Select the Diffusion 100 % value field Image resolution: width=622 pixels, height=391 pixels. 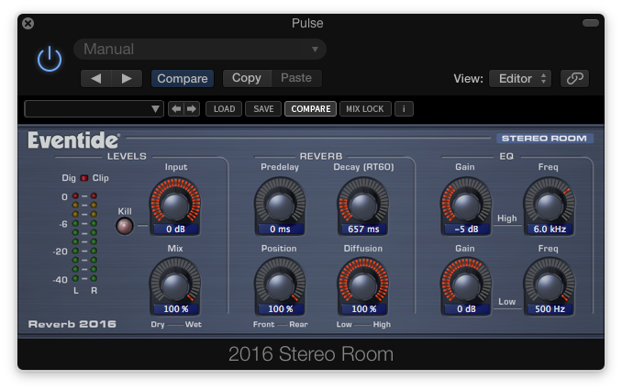[x=363, y=308]
